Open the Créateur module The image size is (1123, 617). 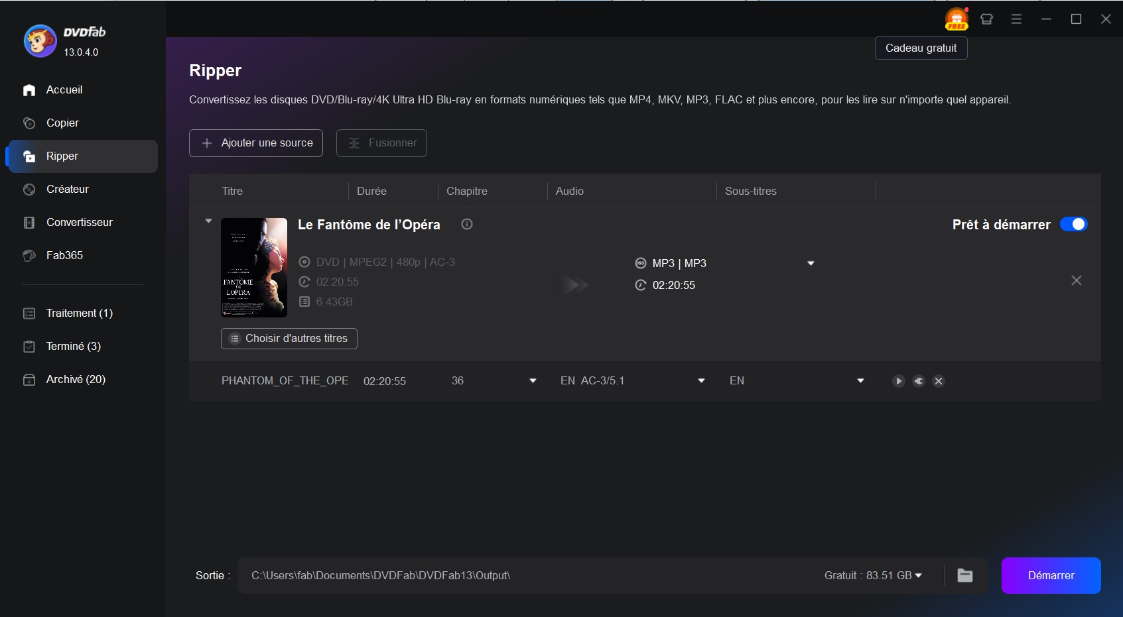point(67,189)
